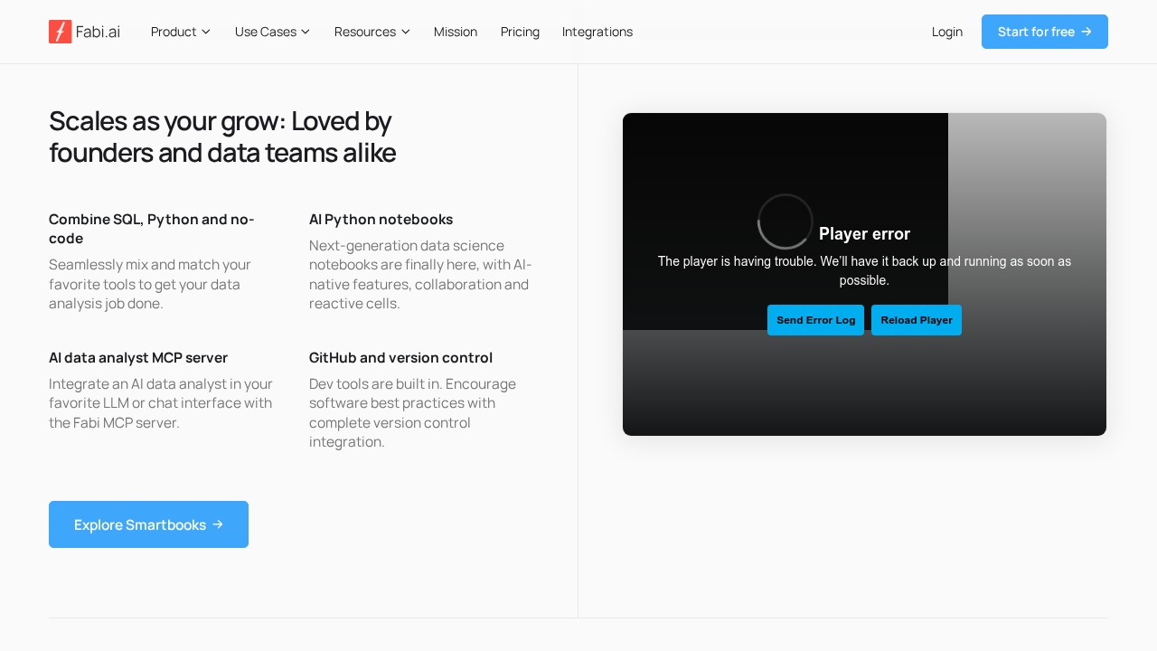Screen dimensions: 1157x651
Task: Click Start for free
Action: 1044,32
